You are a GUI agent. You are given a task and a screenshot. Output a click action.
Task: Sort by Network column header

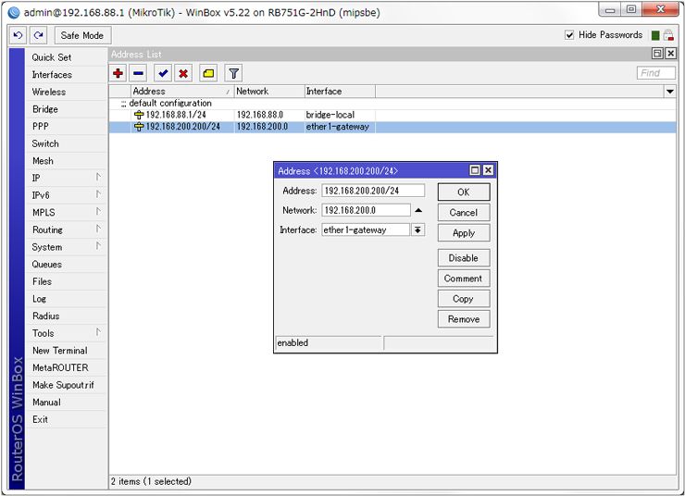(269, 92)
